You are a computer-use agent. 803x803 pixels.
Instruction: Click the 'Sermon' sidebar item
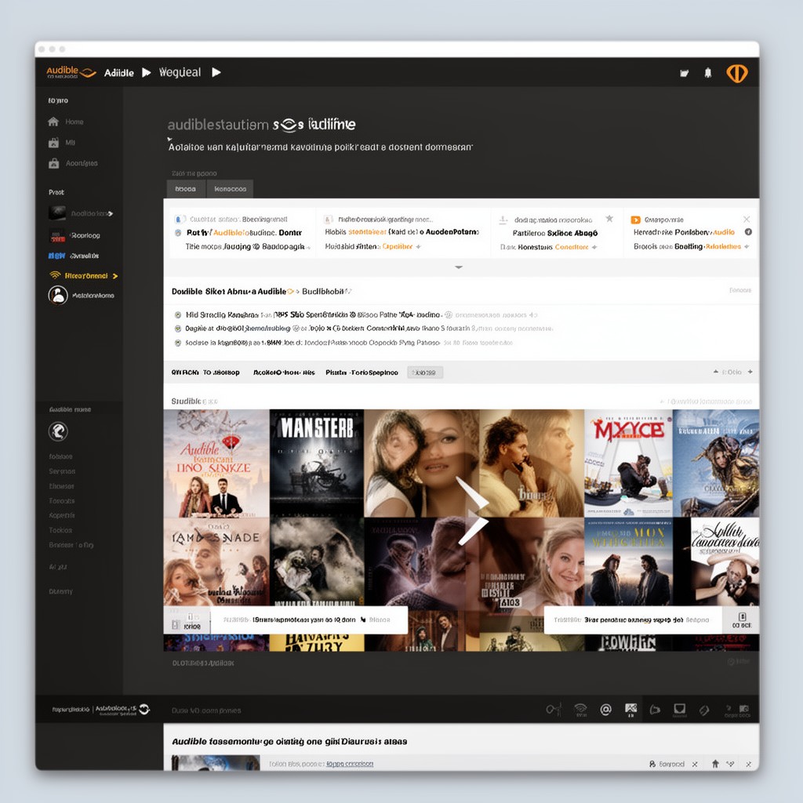[x=62, y=471]
